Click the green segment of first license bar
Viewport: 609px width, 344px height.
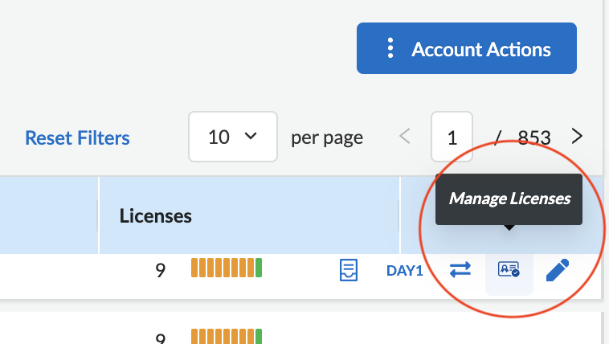(x=259, y=268)
